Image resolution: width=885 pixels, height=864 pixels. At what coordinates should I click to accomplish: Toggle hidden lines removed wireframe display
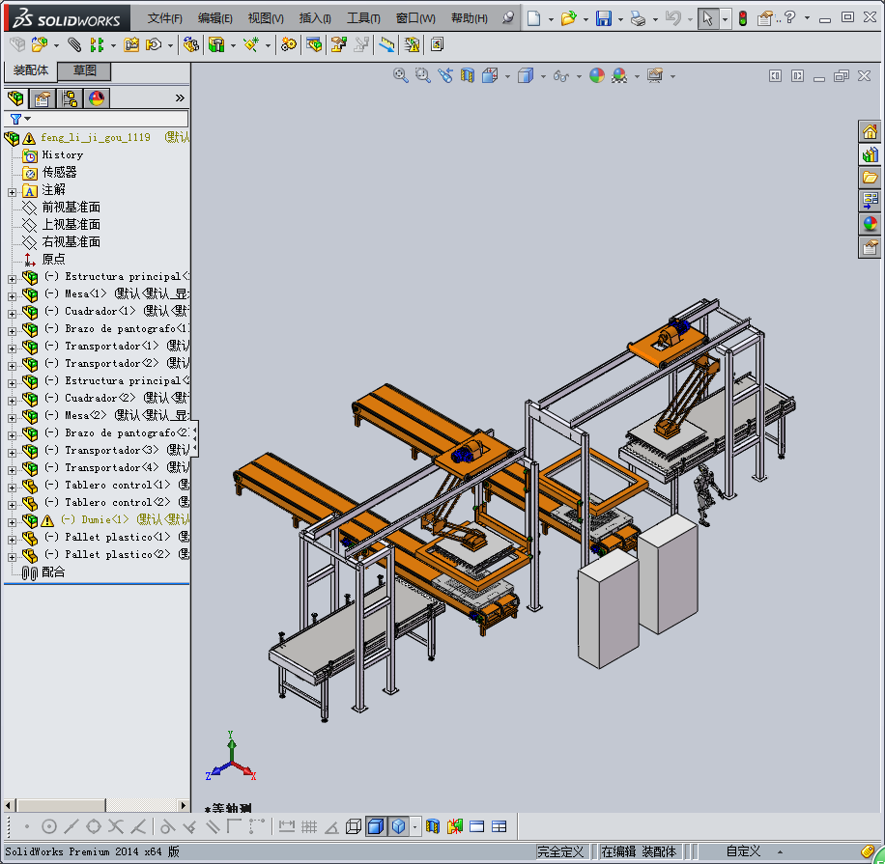click(x=354, y=826)
